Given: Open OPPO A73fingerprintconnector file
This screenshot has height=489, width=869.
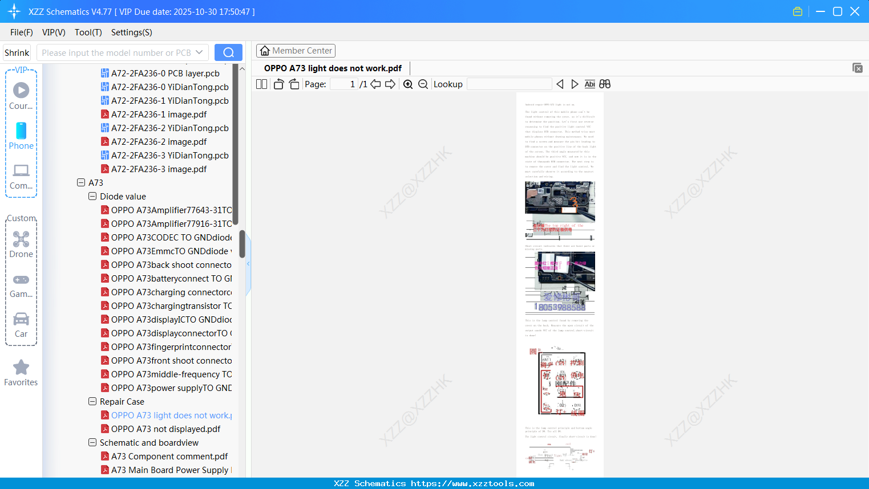Looking at the screenshot, I should pyautogui.click(x=167, y=347).
